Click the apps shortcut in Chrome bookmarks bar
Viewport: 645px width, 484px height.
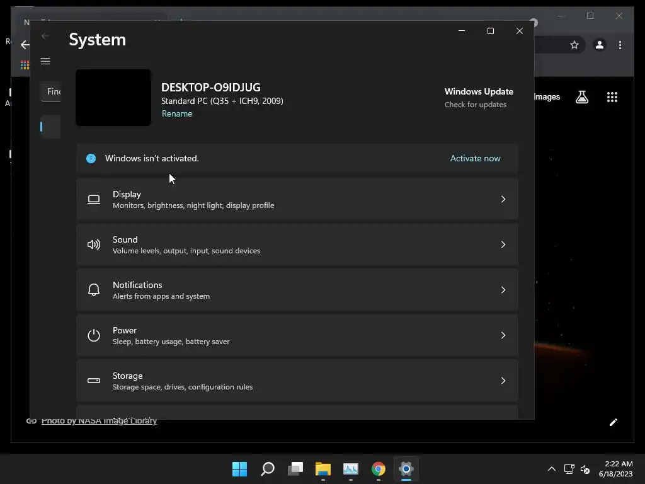[x=25, y=65]
